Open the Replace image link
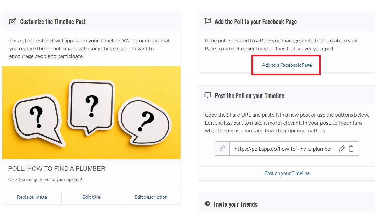 (x=32, y=197)
